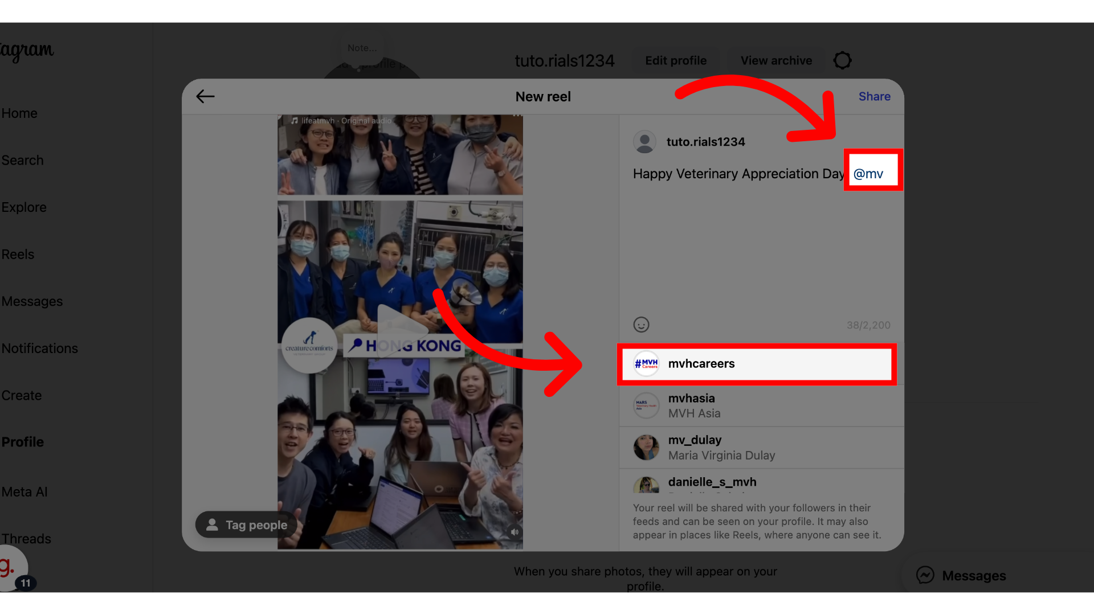Image resolution: width=1094 pixels, height=615 pixels.
Task: Click the Note bubble above profile picture
Action: [x=362, y=48]
